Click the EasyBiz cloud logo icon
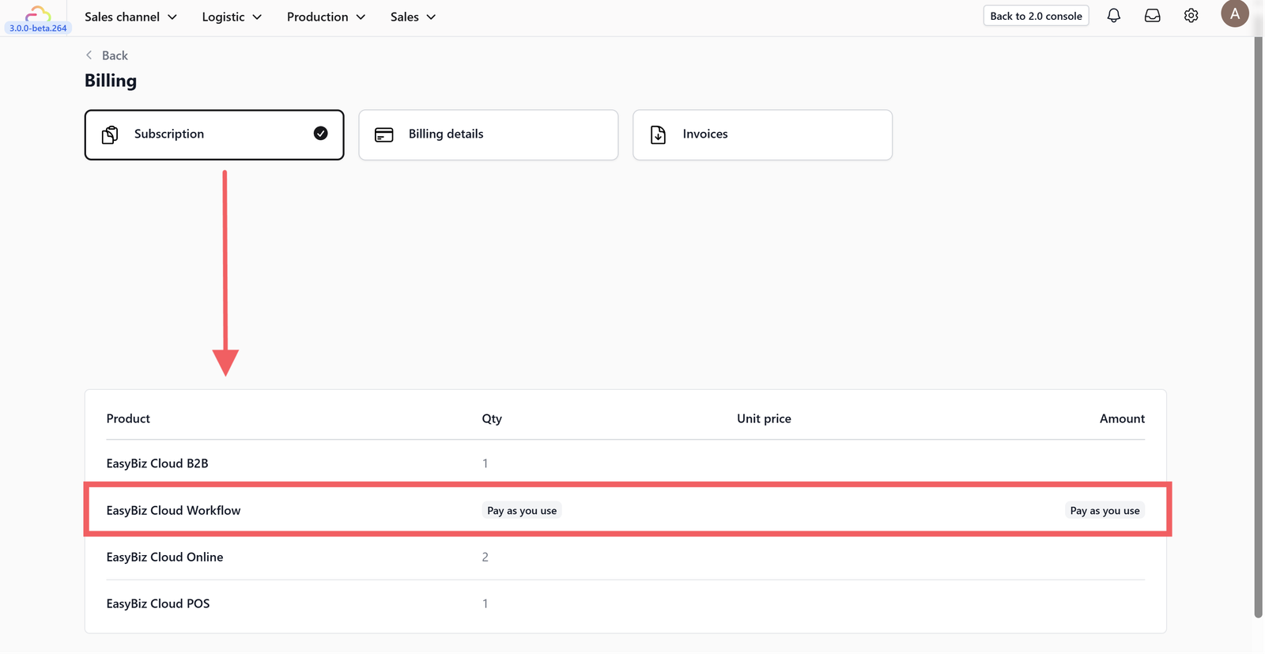 click(x=37, y=13)
